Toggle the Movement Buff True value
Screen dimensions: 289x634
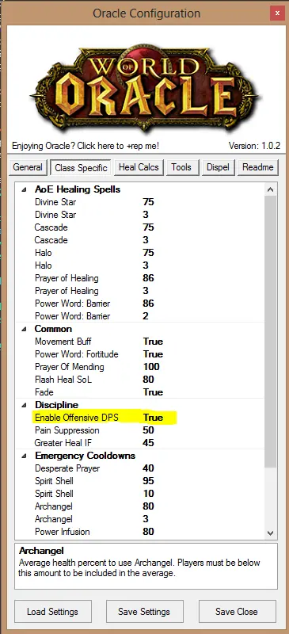153,342
